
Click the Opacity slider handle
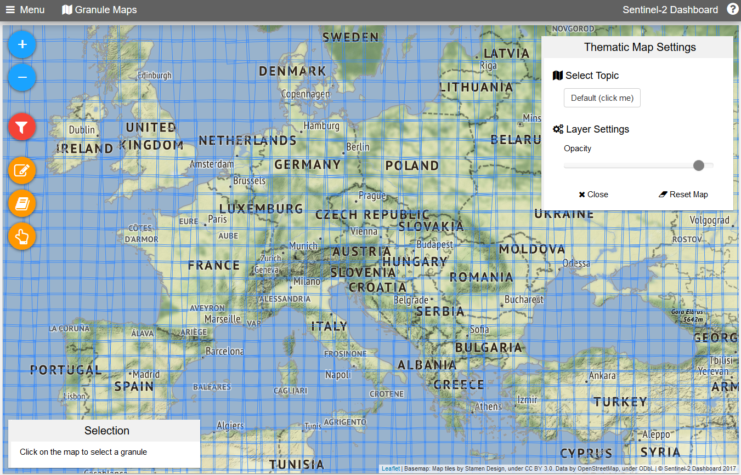coord(698,165)
